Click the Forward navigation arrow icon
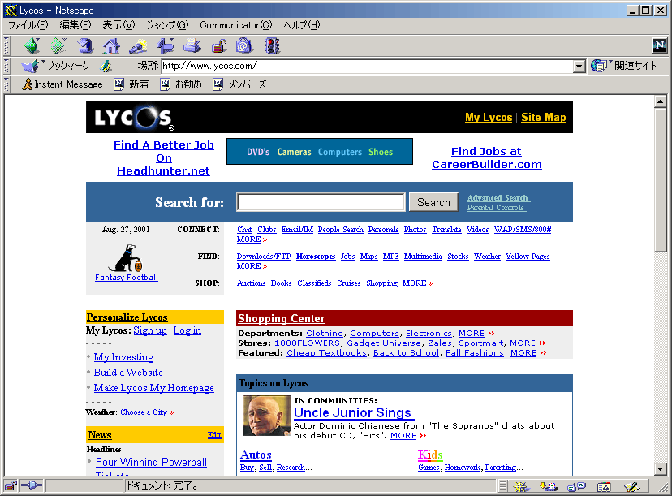This screenshot has width=672, height=496. click(x=58, y=45)
